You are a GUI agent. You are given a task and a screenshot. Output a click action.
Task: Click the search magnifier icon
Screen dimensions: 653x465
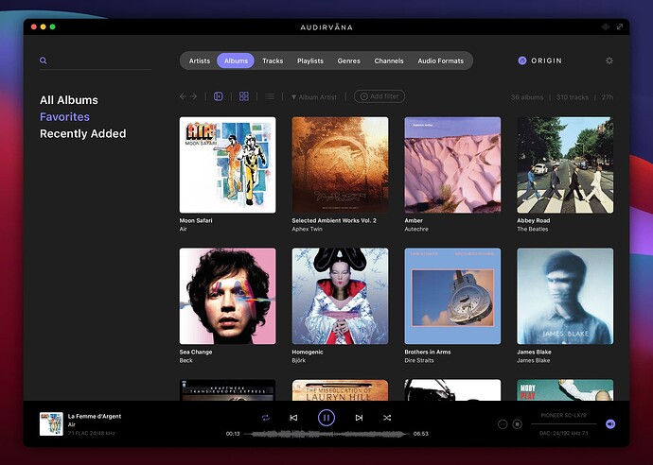point(43,60)
